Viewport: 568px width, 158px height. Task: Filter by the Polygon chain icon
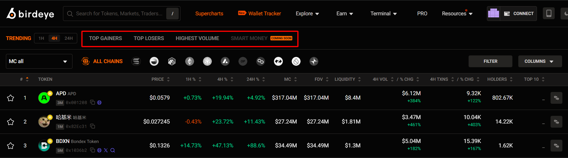click(x=261, y=61)
